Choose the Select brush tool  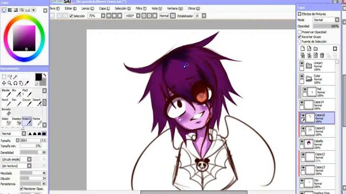(6, 121)
